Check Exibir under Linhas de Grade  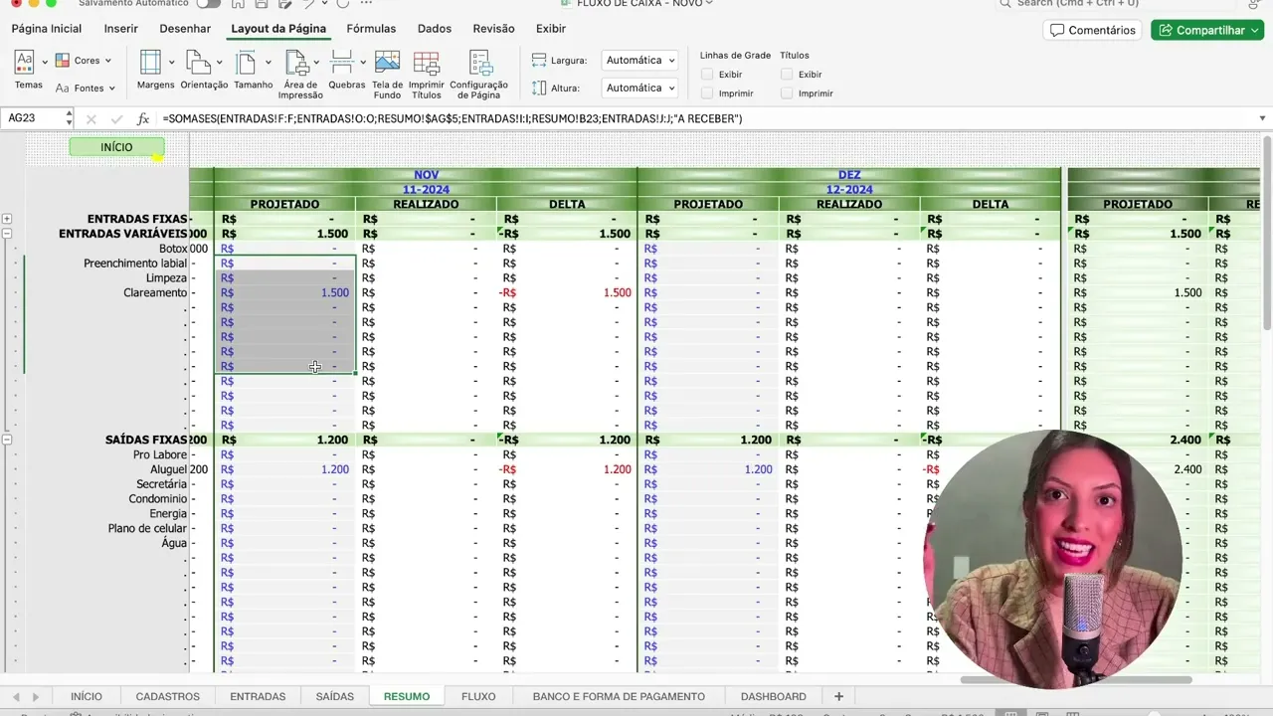(x=707, y=75)
